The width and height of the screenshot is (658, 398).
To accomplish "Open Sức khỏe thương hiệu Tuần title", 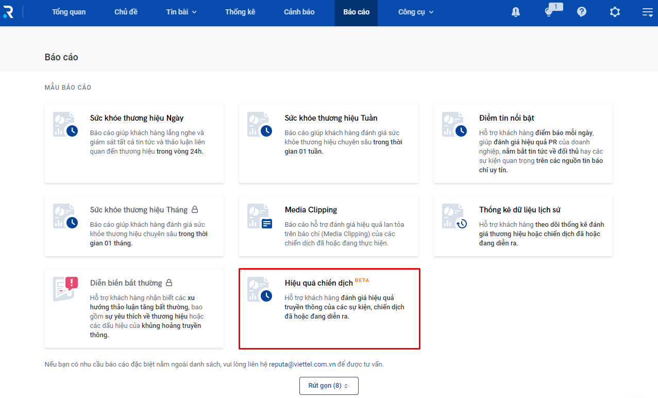I will (331, 118).
